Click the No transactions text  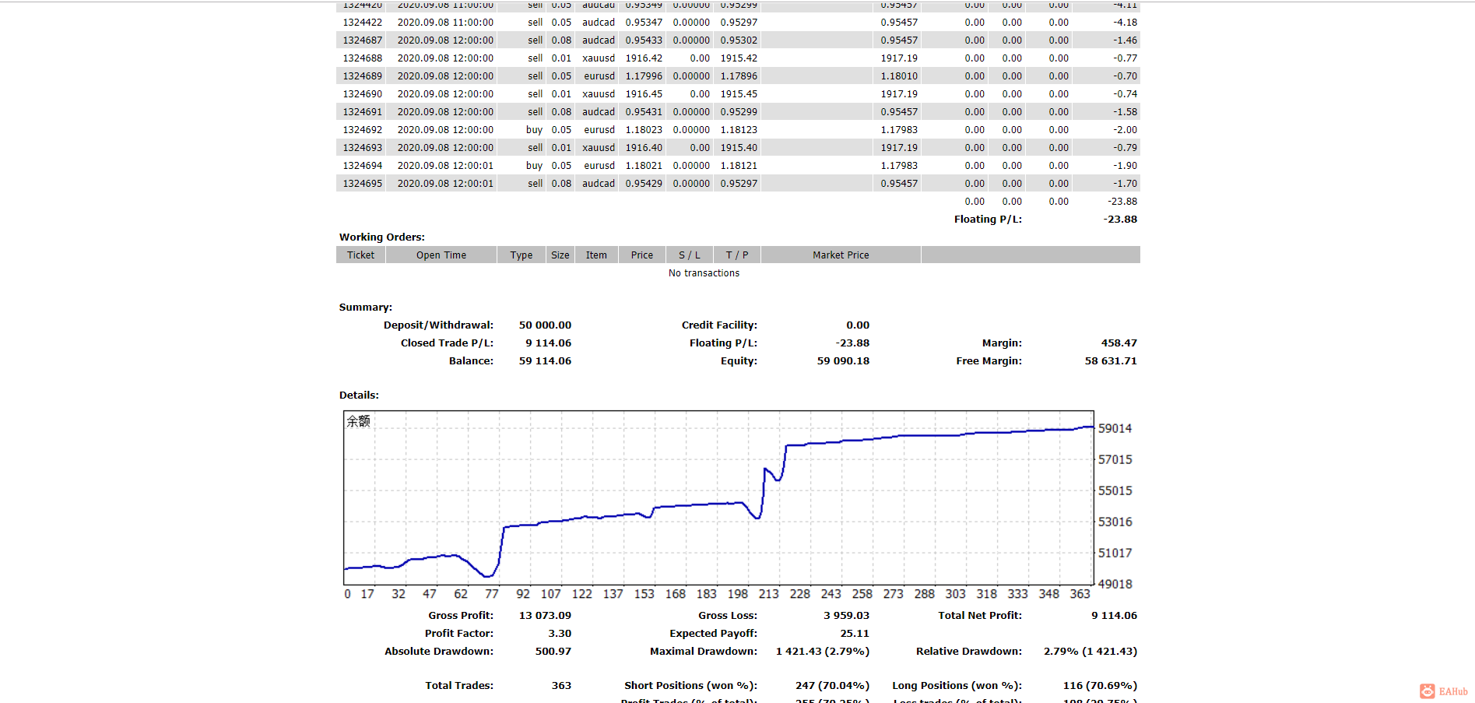tap(704, 273)
